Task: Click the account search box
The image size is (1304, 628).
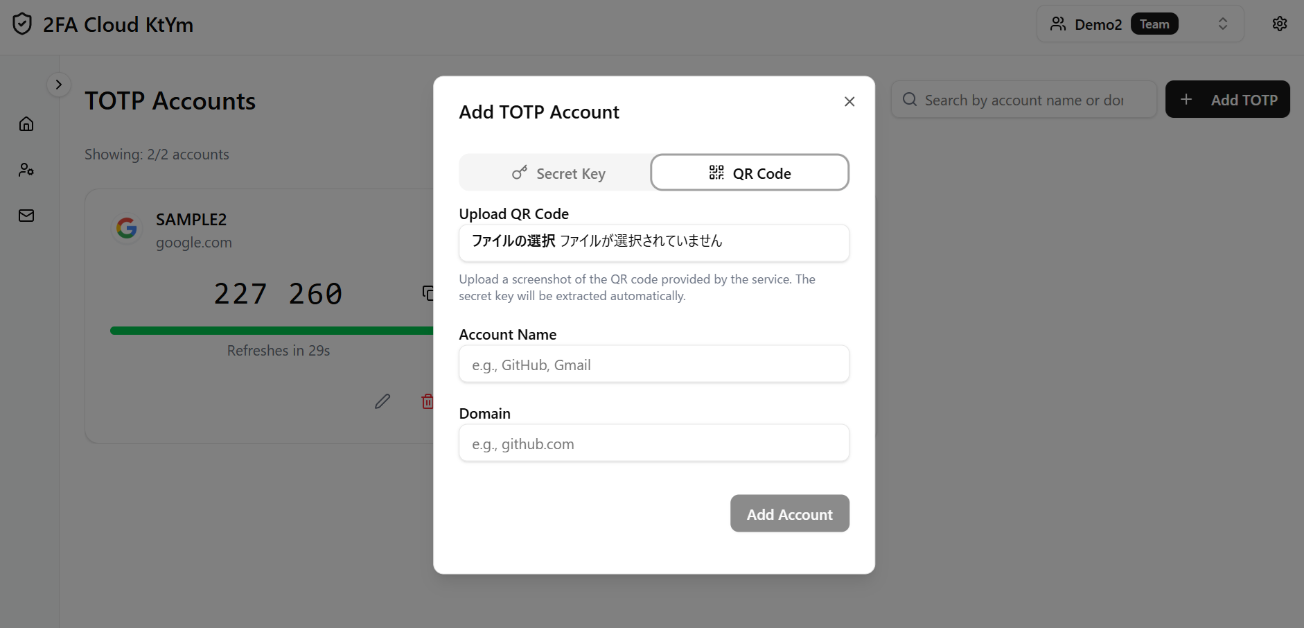Action: coord(1024,101)
